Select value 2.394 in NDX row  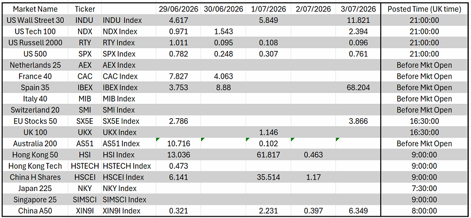pyautogui.click(x=358, y=32)
